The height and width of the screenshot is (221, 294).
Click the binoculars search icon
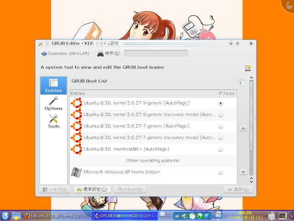[100, 53]
